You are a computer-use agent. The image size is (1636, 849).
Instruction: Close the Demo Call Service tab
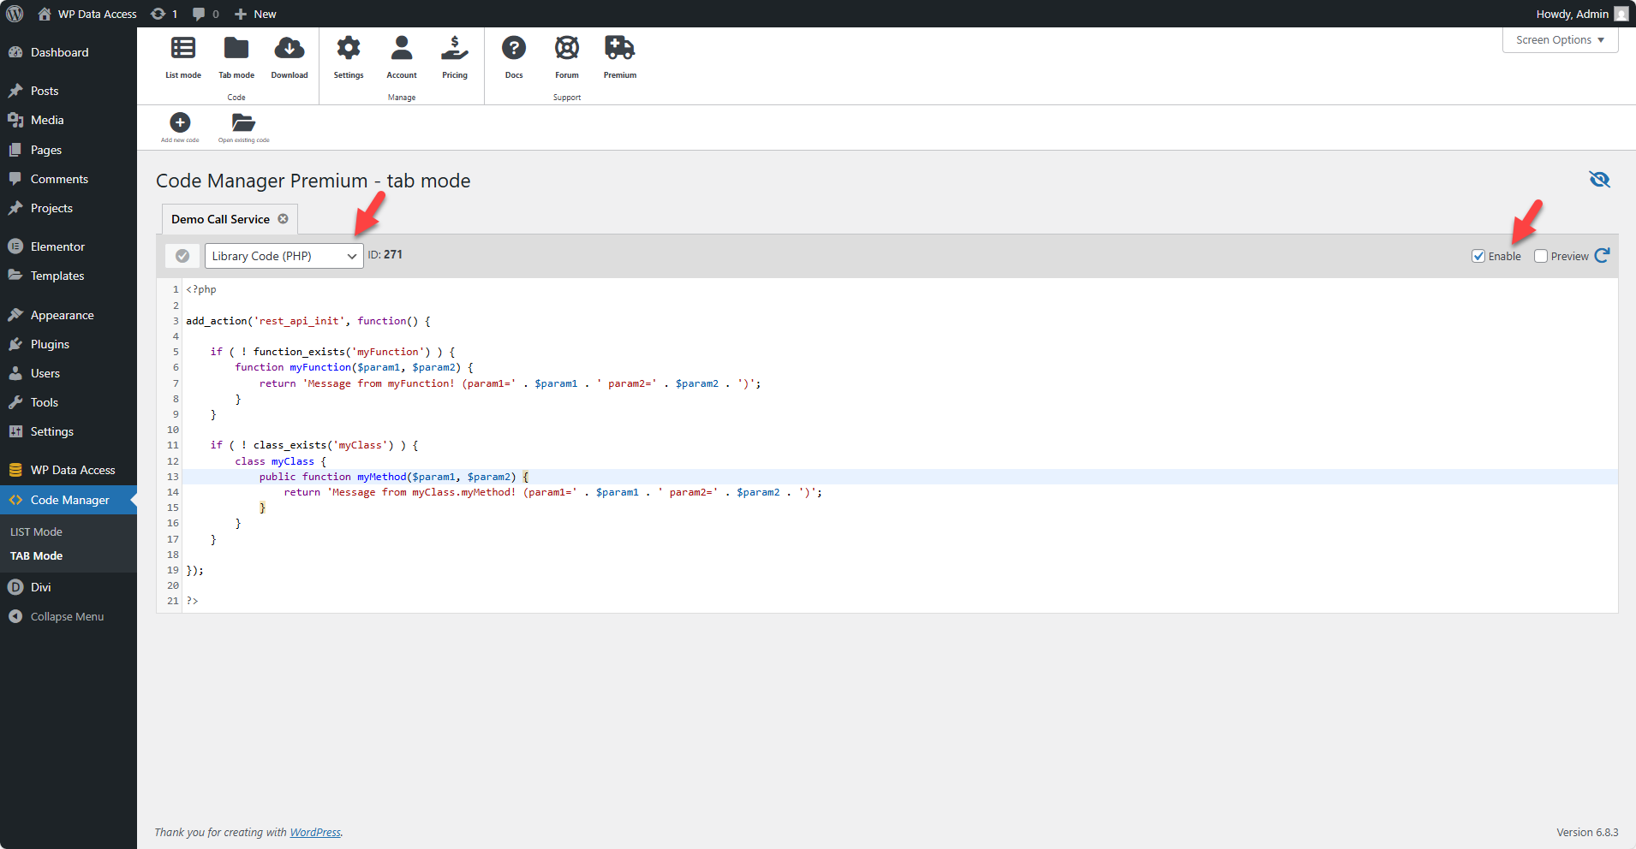tap(283, 218)
